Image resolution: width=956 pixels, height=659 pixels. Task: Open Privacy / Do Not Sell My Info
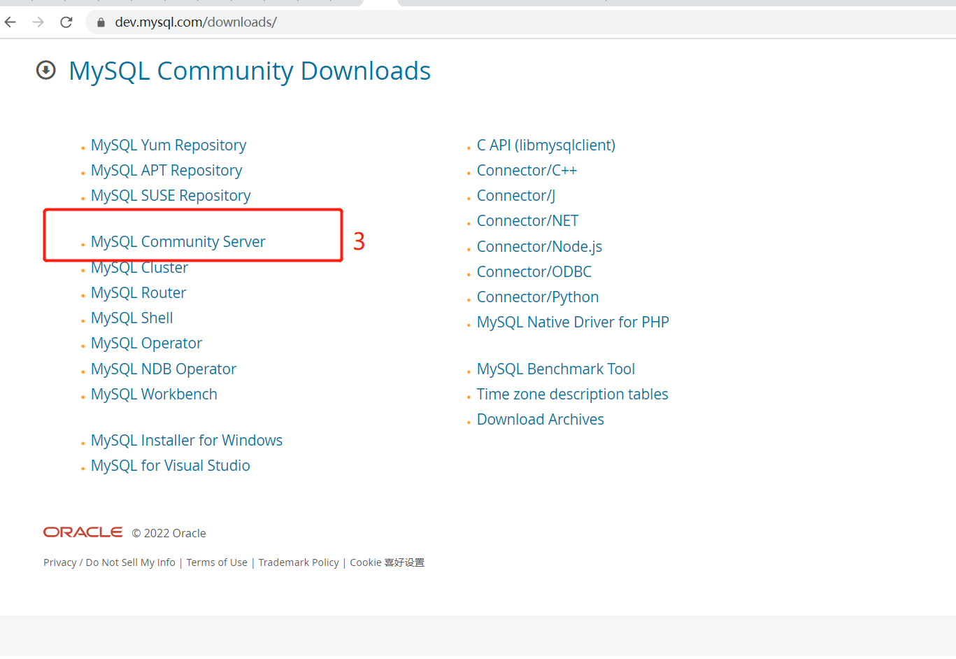109,562
